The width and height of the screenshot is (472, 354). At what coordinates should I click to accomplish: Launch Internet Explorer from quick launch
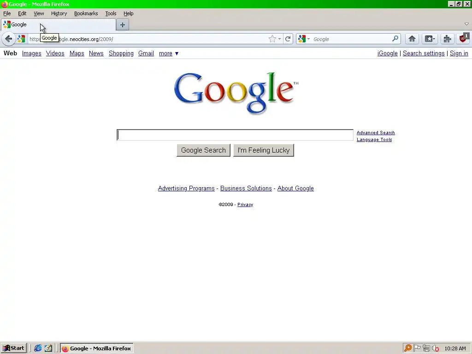38,348
